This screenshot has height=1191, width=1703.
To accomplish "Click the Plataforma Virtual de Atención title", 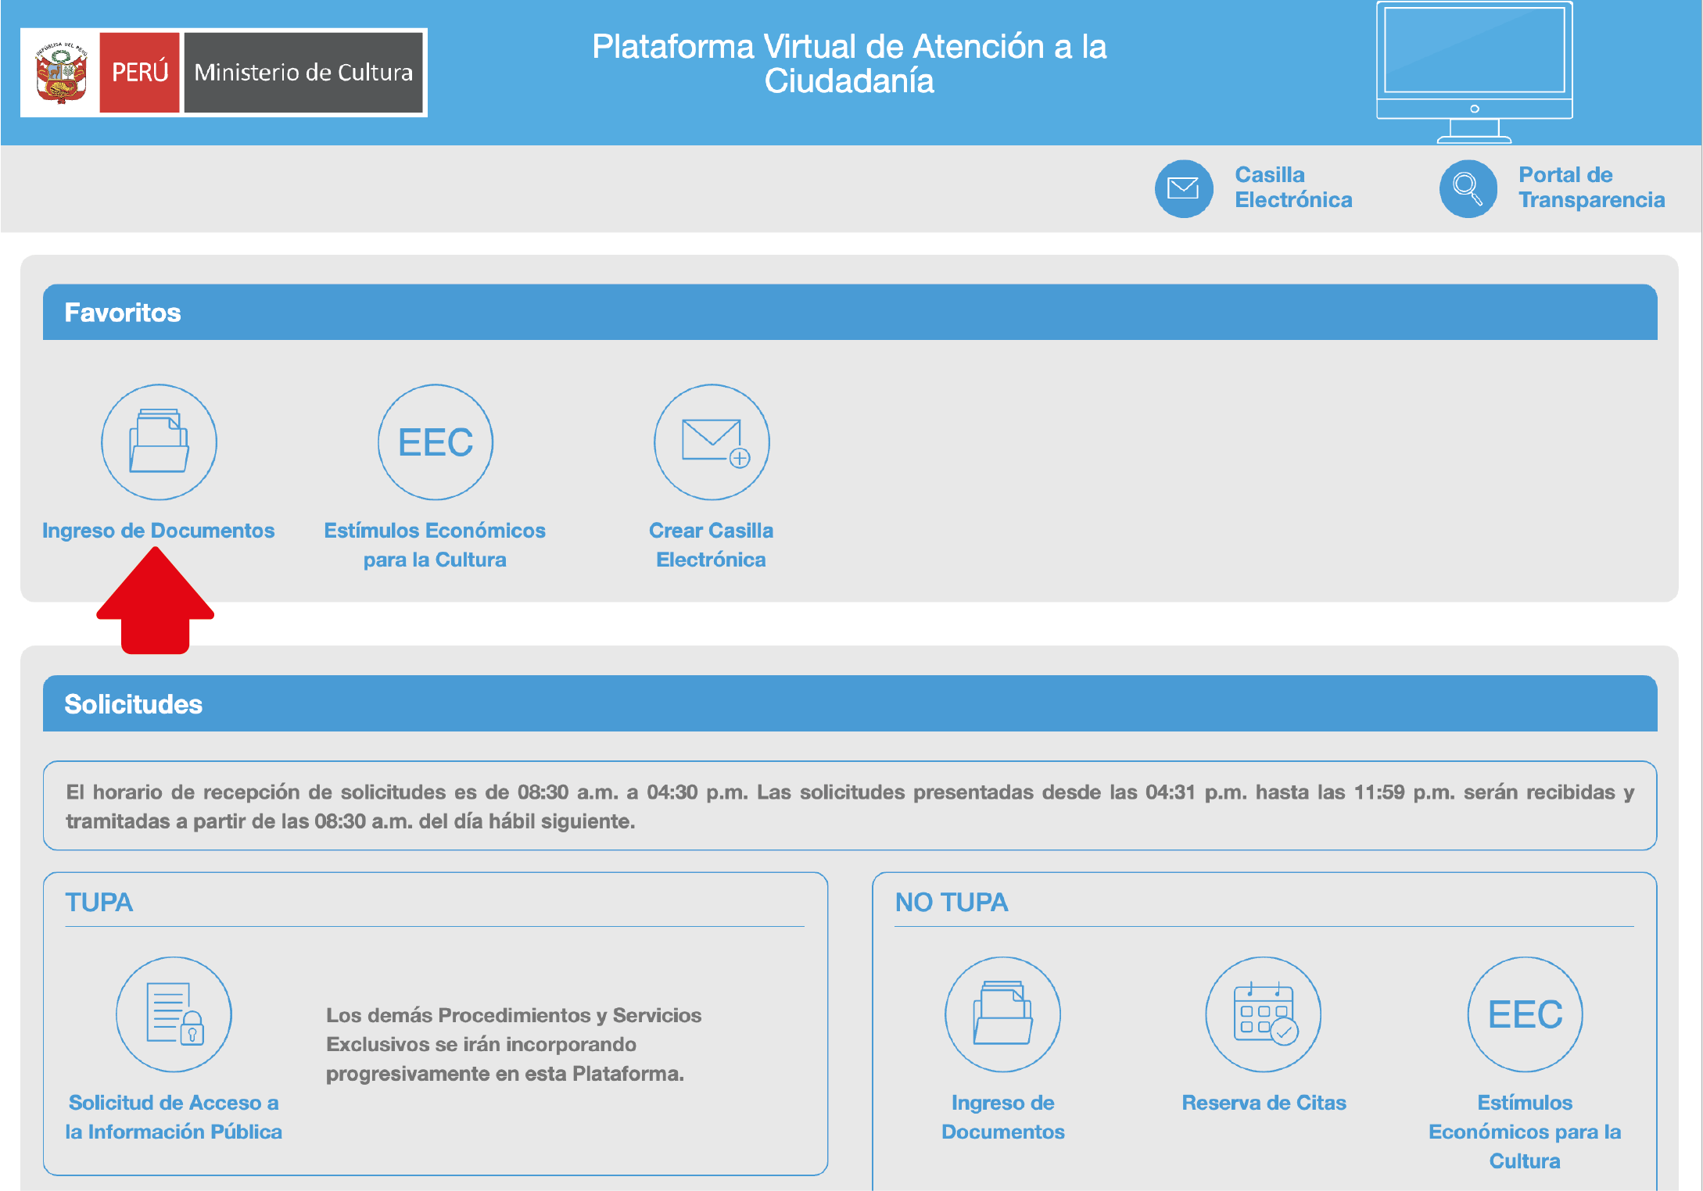I will 849,63.
